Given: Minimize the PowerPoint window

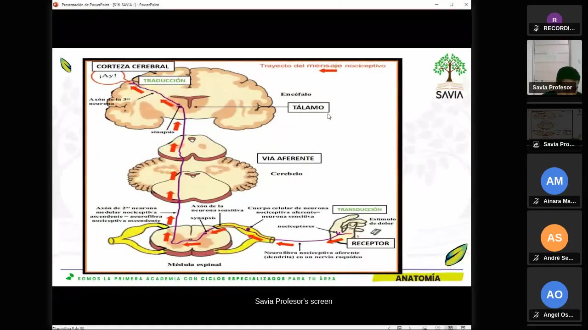Looking at the screenshot, I should (436, 5).
